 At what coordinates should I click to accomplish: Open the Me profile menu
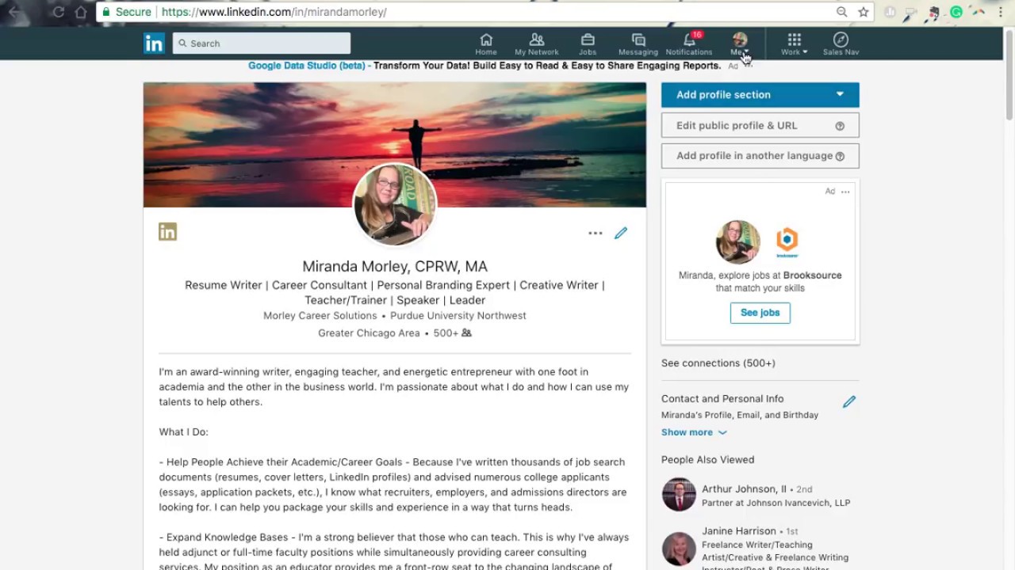click(740, 44)
